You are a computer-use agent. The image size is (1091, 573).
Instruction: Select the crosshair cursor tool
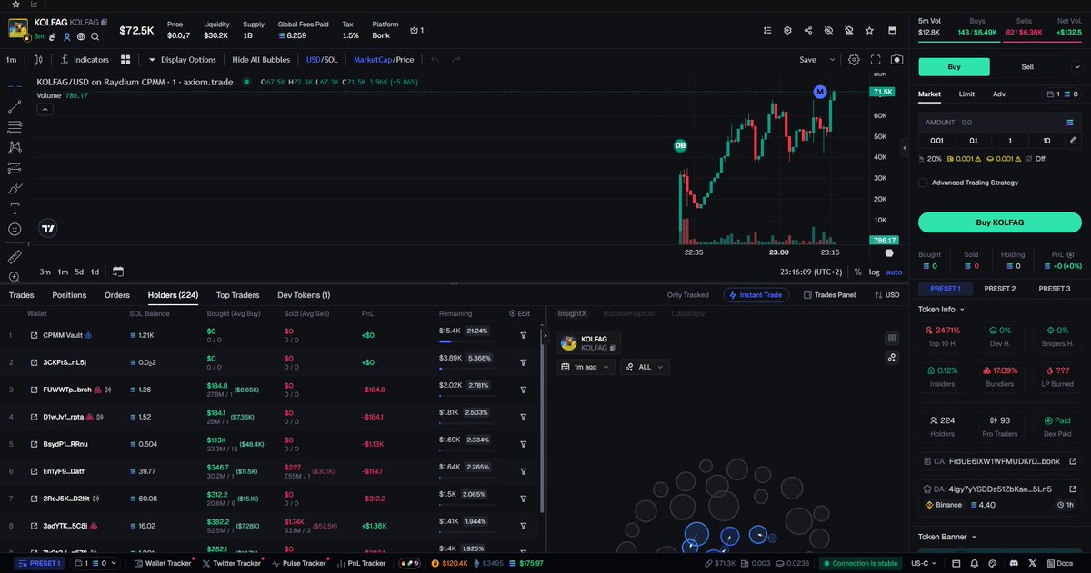[x=15, y=86]
